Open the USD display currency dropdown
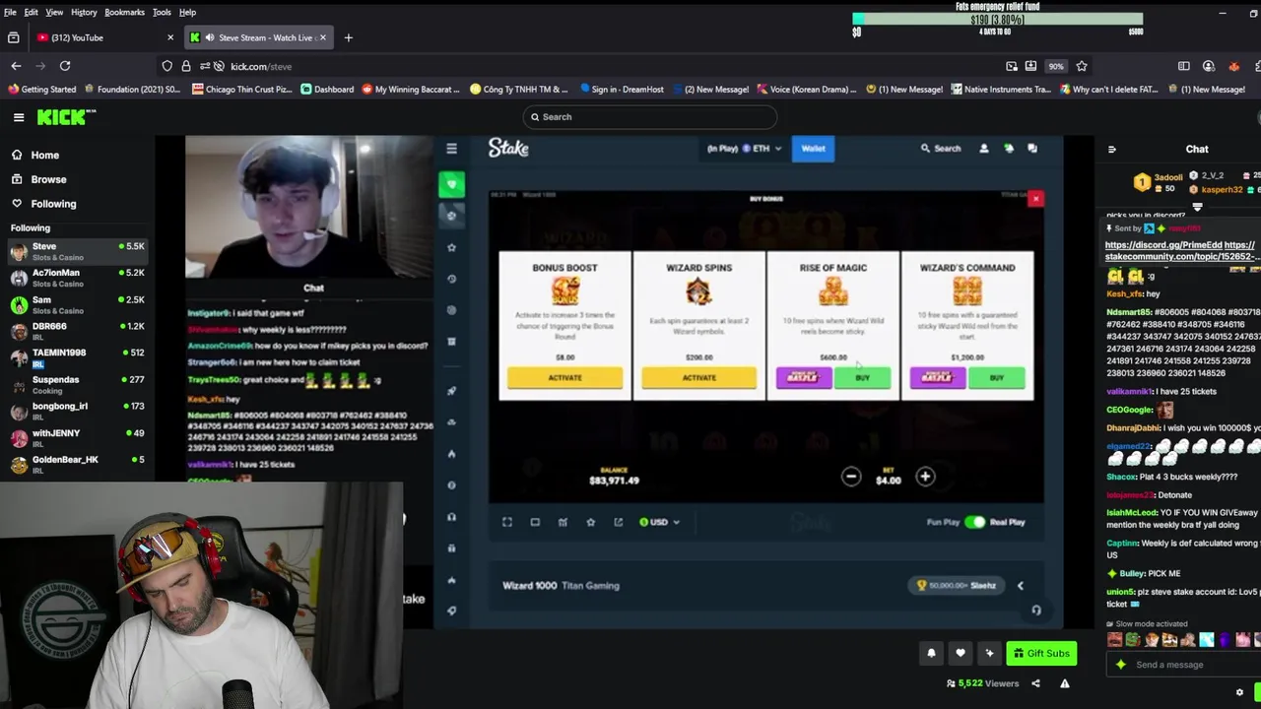This screenshot has height=709, width=1261. (x=659, y=522)
